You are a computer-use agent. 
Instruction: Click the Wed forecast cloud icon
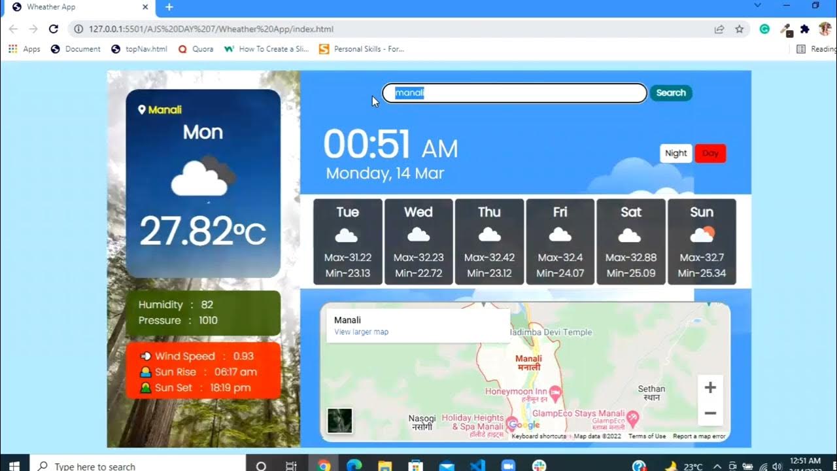[x=418, y=235]
